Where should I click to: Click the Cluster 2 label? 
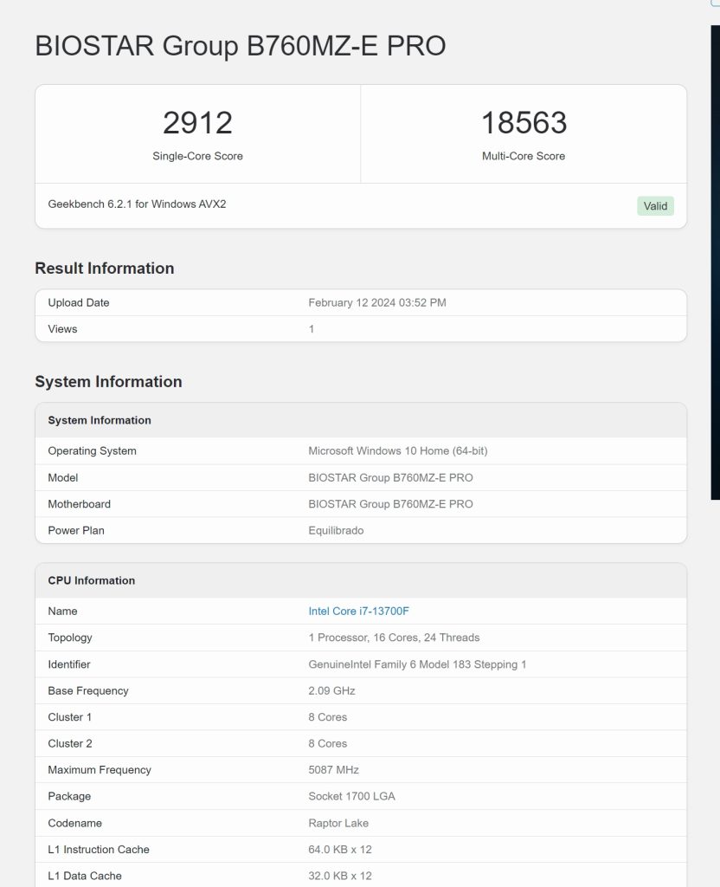tap(69, 743)
